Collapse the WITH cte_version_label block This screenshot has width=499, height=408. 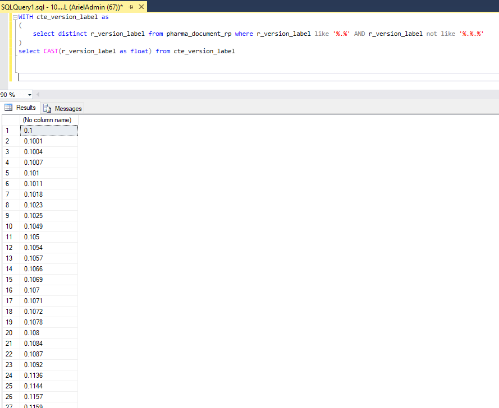coord(15,17)
